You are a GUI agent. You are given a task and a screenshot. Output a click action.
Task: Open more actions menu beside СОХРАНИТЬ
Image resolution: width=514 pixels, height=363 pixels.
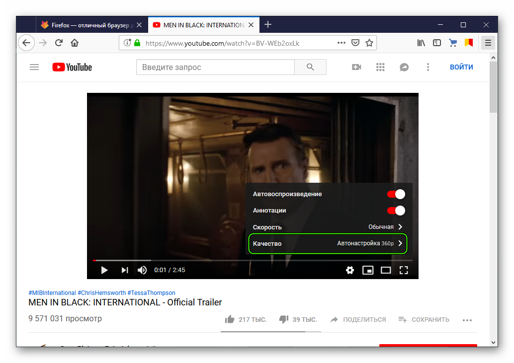[x=467, y=320]
